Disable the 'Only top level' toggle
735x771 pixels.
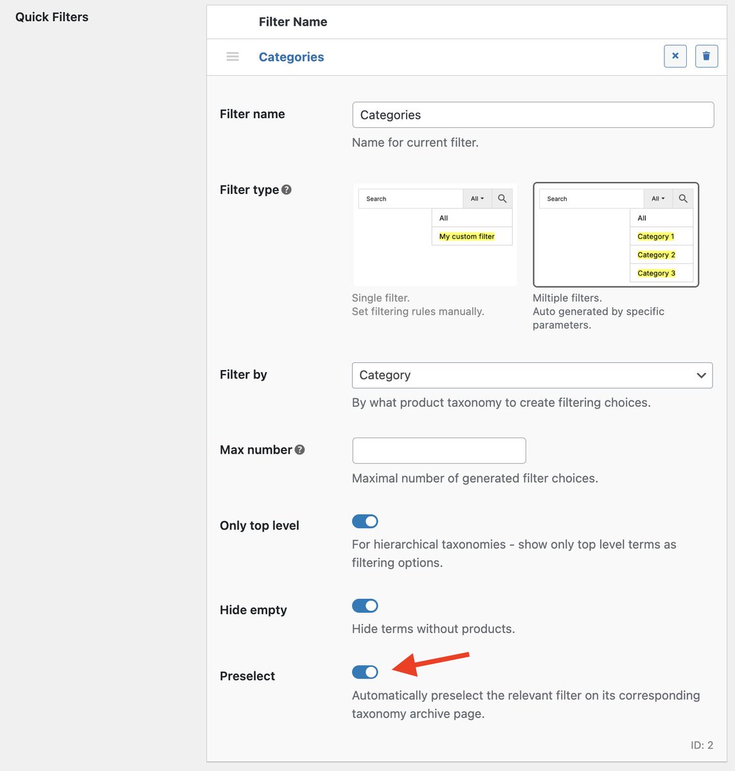tap(364, 521)
